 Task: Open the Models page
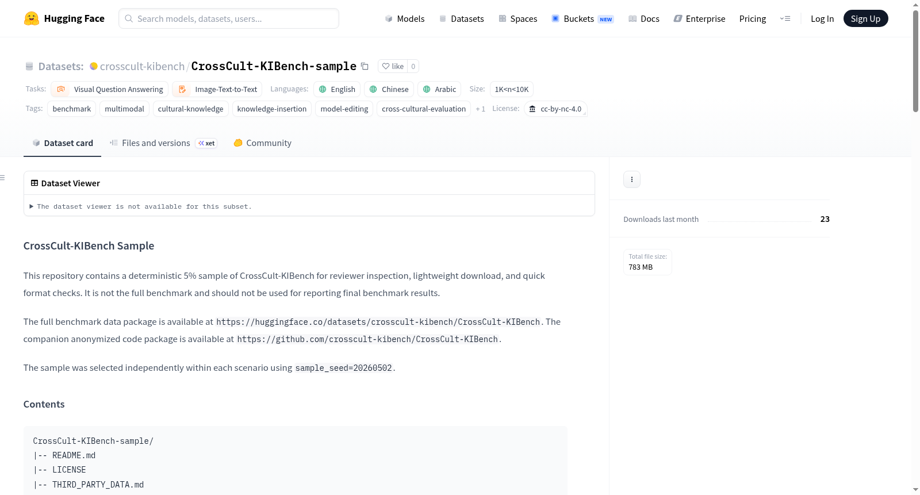[x=405, y=18]
